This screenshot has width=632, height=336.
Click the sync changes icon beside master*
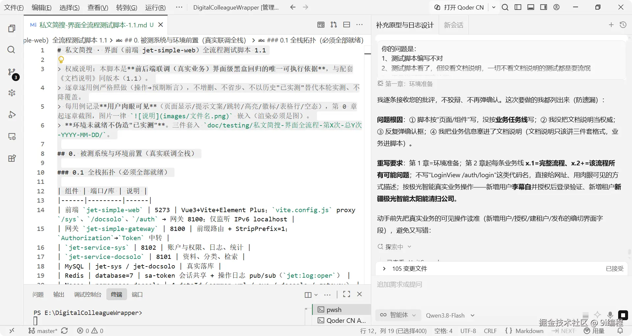(x=65, y=331)
